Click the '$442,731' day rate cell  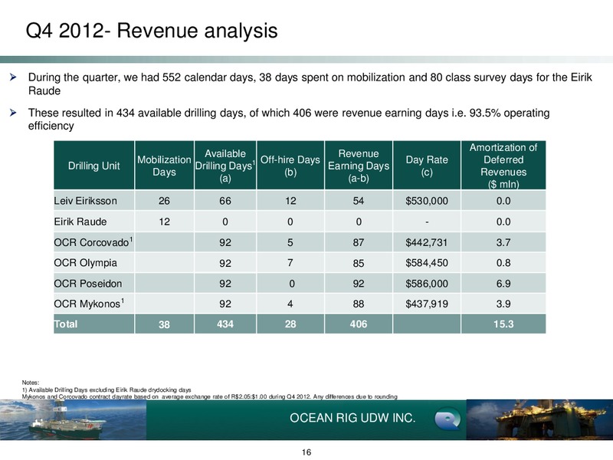pos(427,242)
